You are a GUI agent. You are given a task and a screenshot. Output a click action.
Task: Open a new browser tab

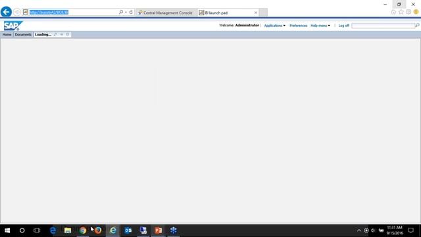point(263,13)
